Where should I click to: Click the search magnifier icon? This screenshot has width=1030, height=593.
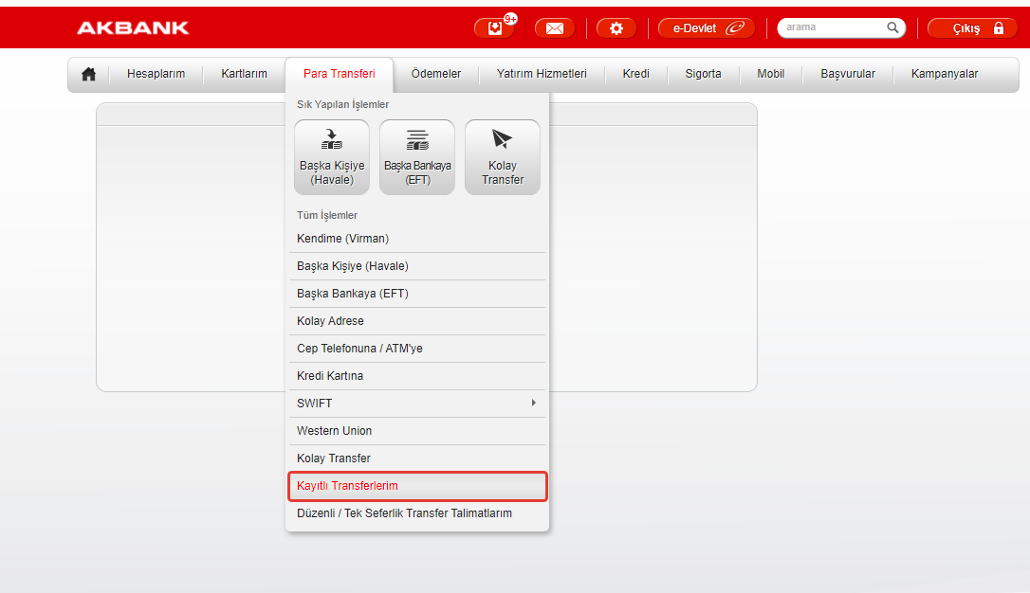(x=892, y=27)
